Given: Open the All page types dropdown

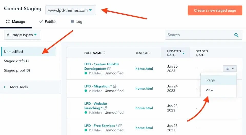Looking at the screenshot, I should coord(23,35).
